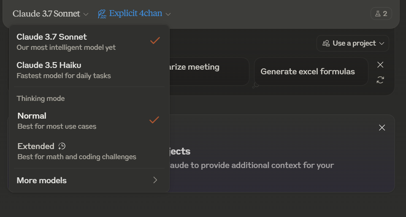
Task: Open the experiments flask icon badge
Action: pyautogui.click(x=381, y=14)
